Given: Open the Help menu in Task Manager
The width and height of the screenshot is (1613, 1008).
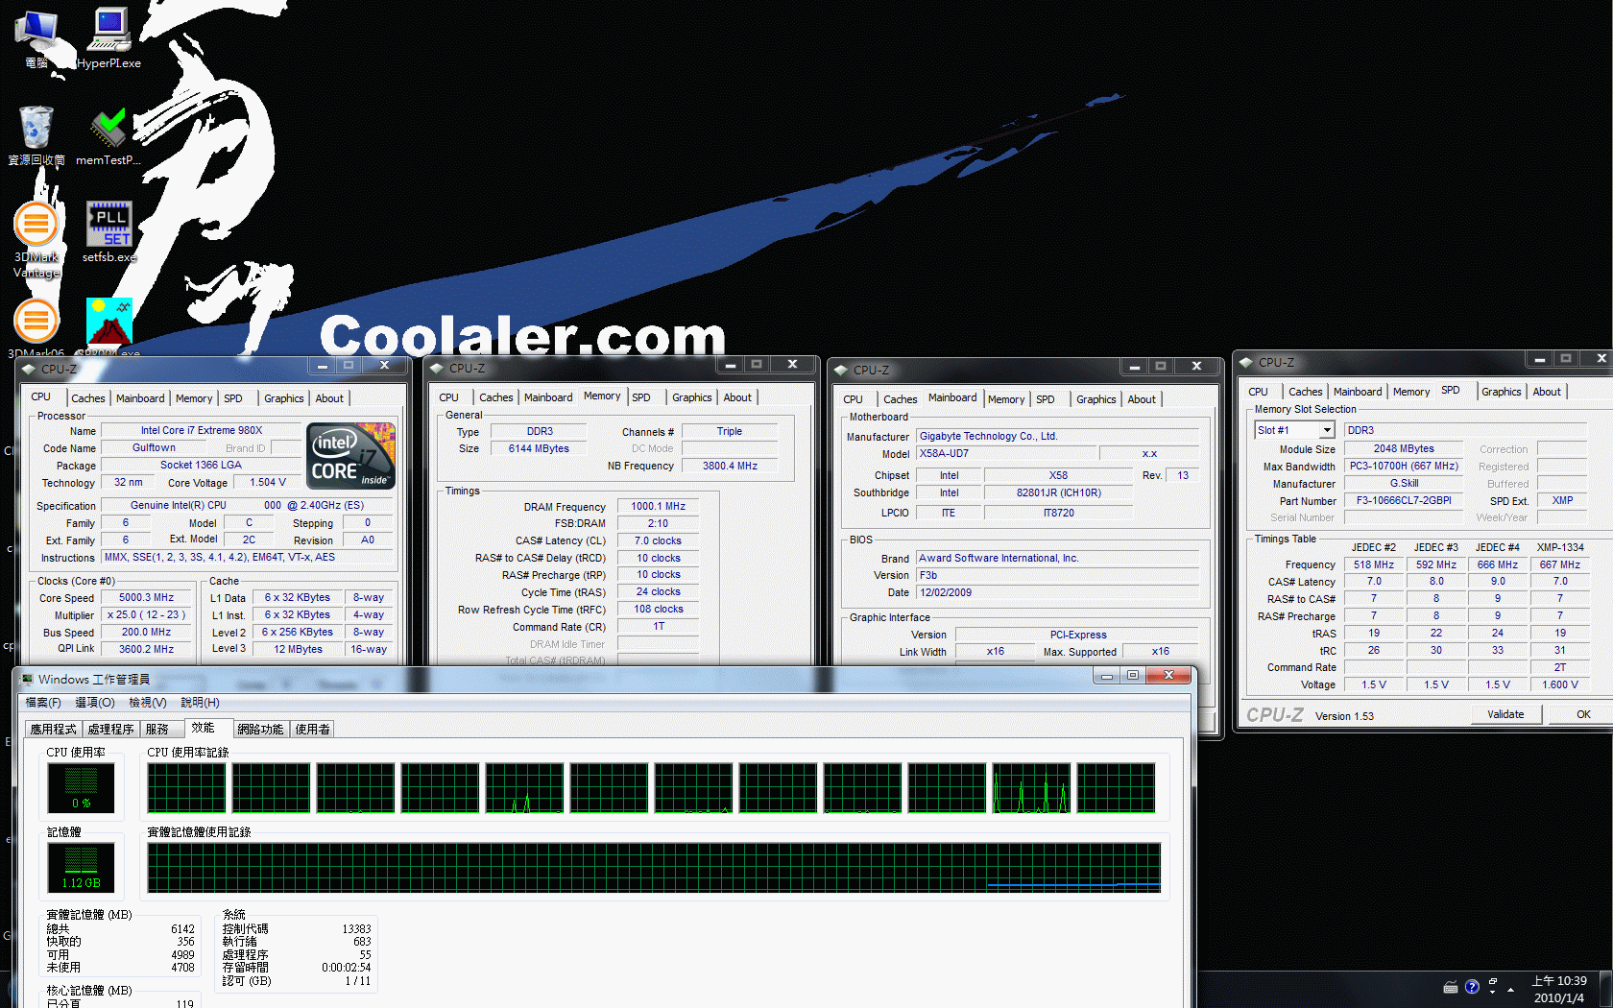Looking at the screenshot, I should point(201,703).
